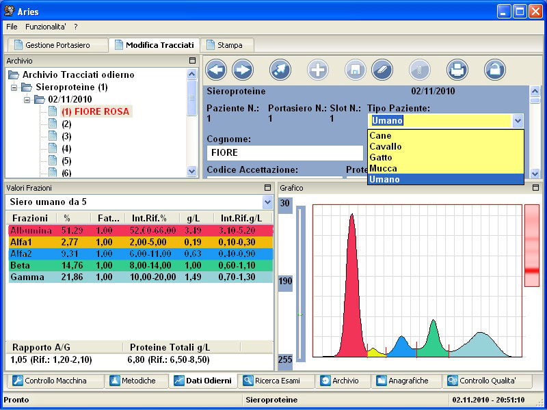547x410 pixels.
Task: Click the Frazioni column header
Action: 31,218
